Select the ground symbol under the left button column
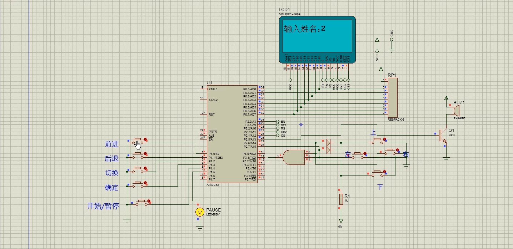The image size is (513, 249). click(x=127, y=221)
